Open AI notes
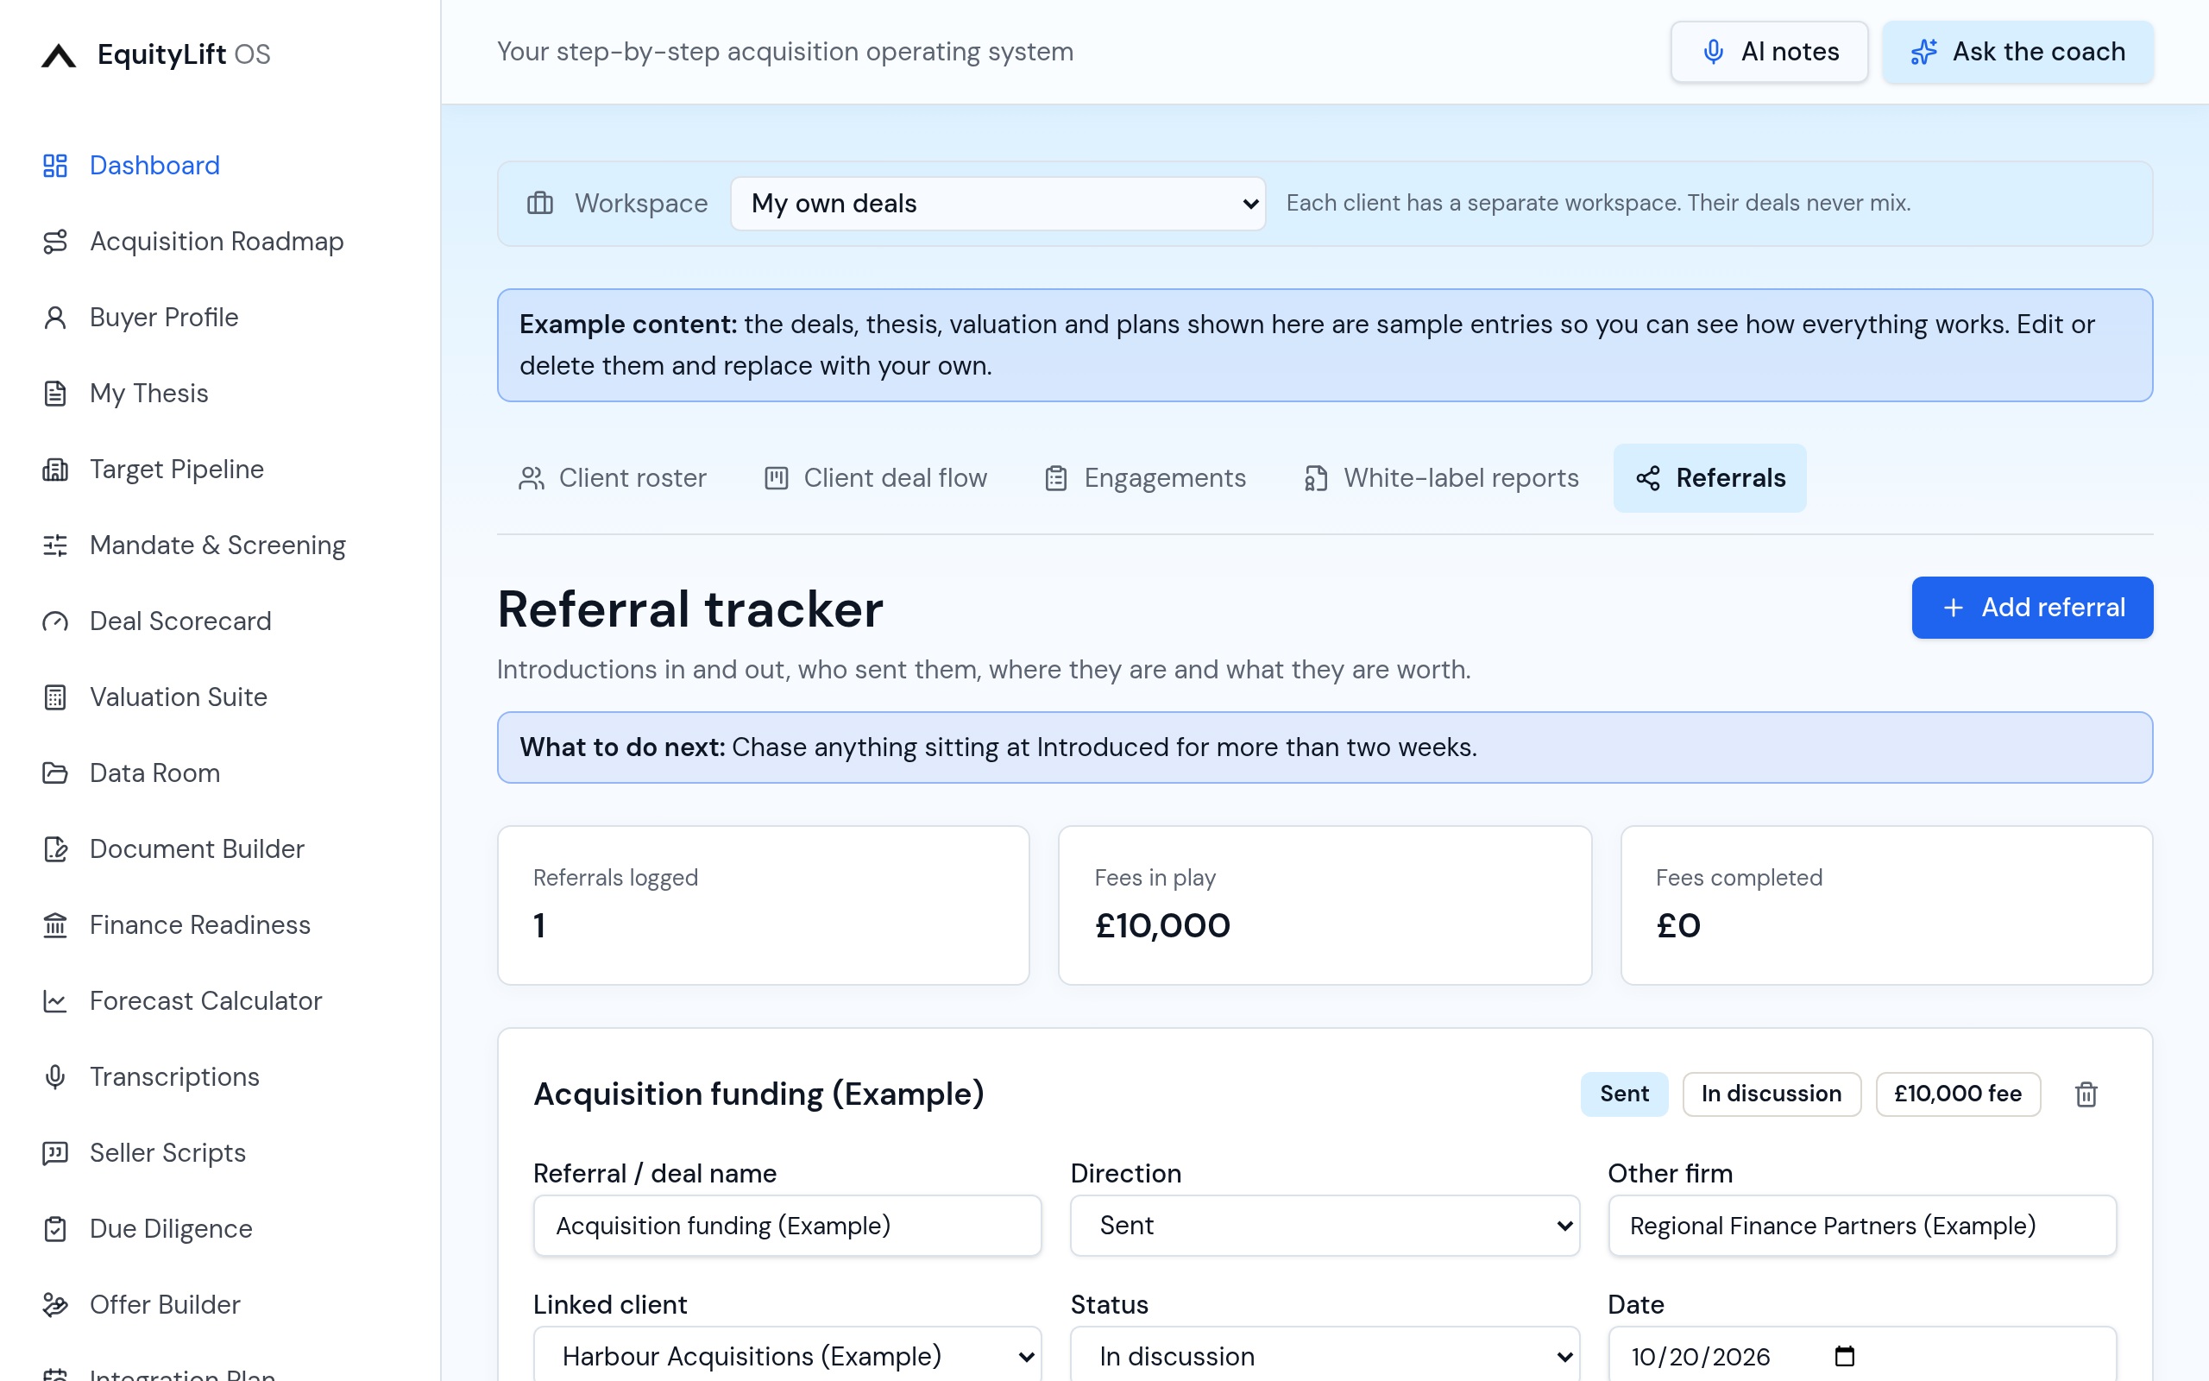Screen dimensions: 2209x1381 pos(1769,52)
